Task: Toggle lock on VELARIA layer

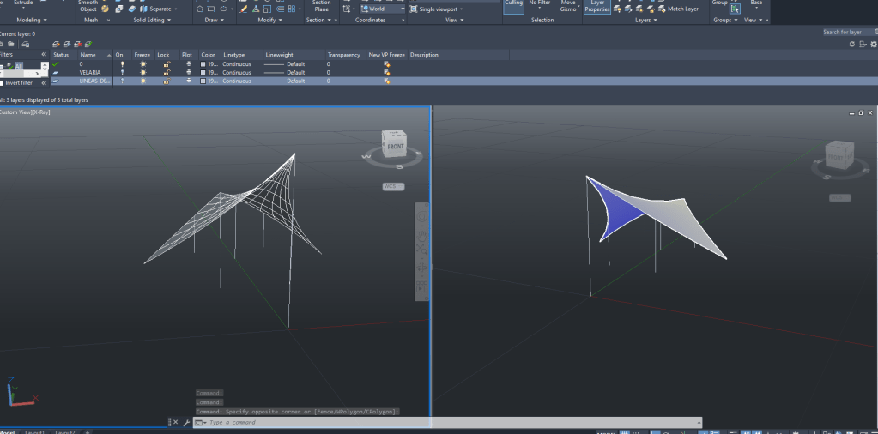Action: click(166, 72)
